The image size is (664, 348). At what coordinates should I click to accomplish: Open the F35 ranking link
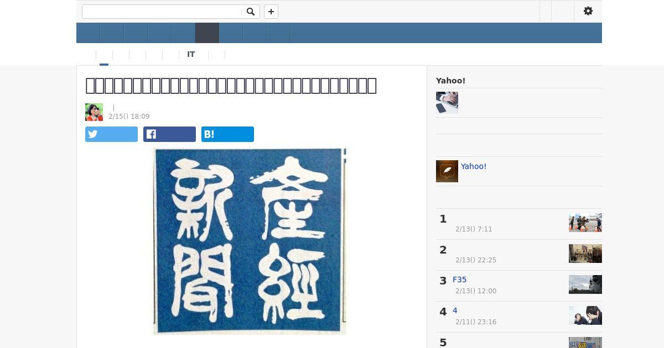[459, 280]
